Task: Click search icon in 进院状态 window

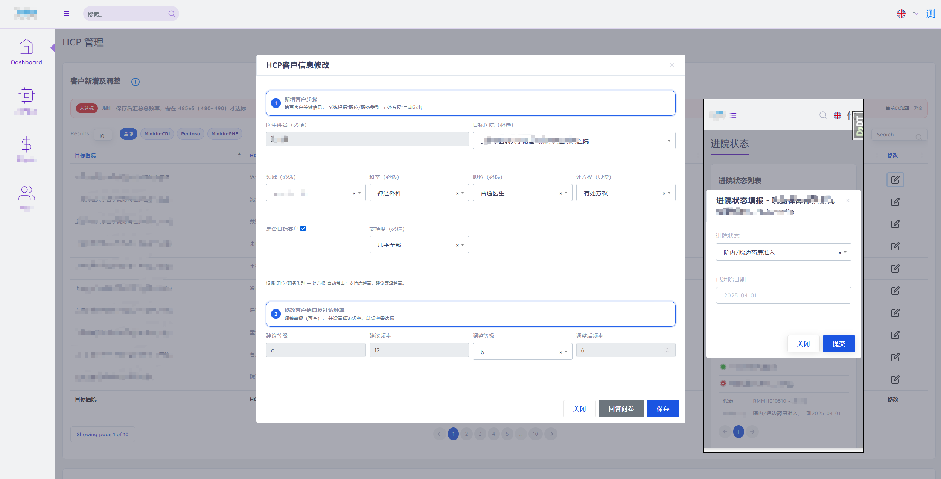Action: 823,115
